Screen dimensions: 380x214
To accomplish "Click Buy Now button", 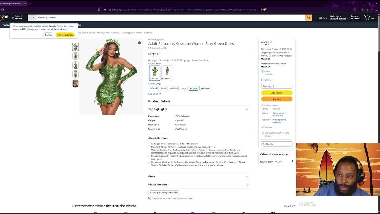I will click(277, 99).
